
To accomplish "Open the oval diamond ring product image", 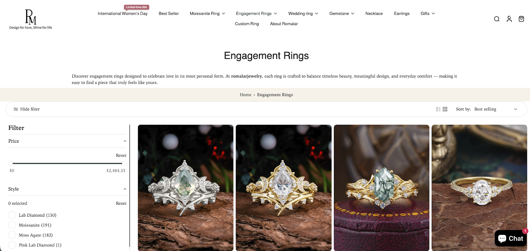I will click(x=479, y=188).
